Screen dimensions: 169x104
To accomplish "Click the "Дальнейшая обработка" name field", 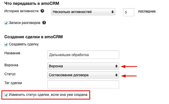I will (x=83, y=55).
